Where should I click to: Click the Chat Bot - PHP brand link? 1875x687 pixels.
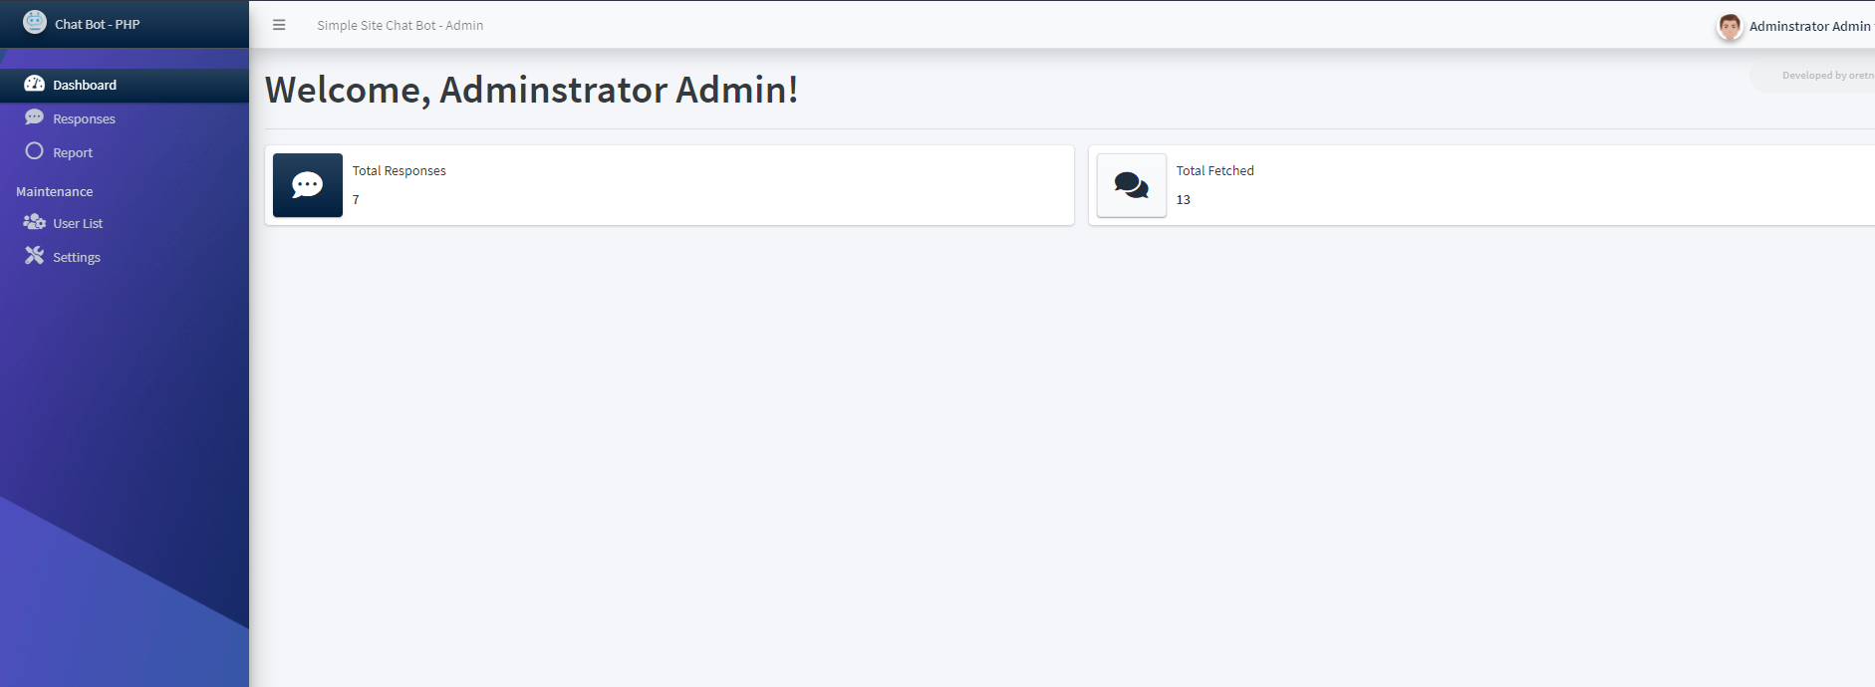[x=97, y=24]
